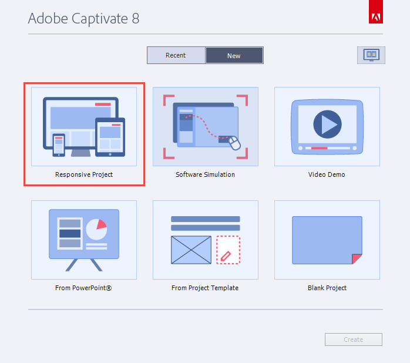The height and width of the screenshot is (363, 410).
Task: Click the Responsive Project label
Action: click(84, 174)
